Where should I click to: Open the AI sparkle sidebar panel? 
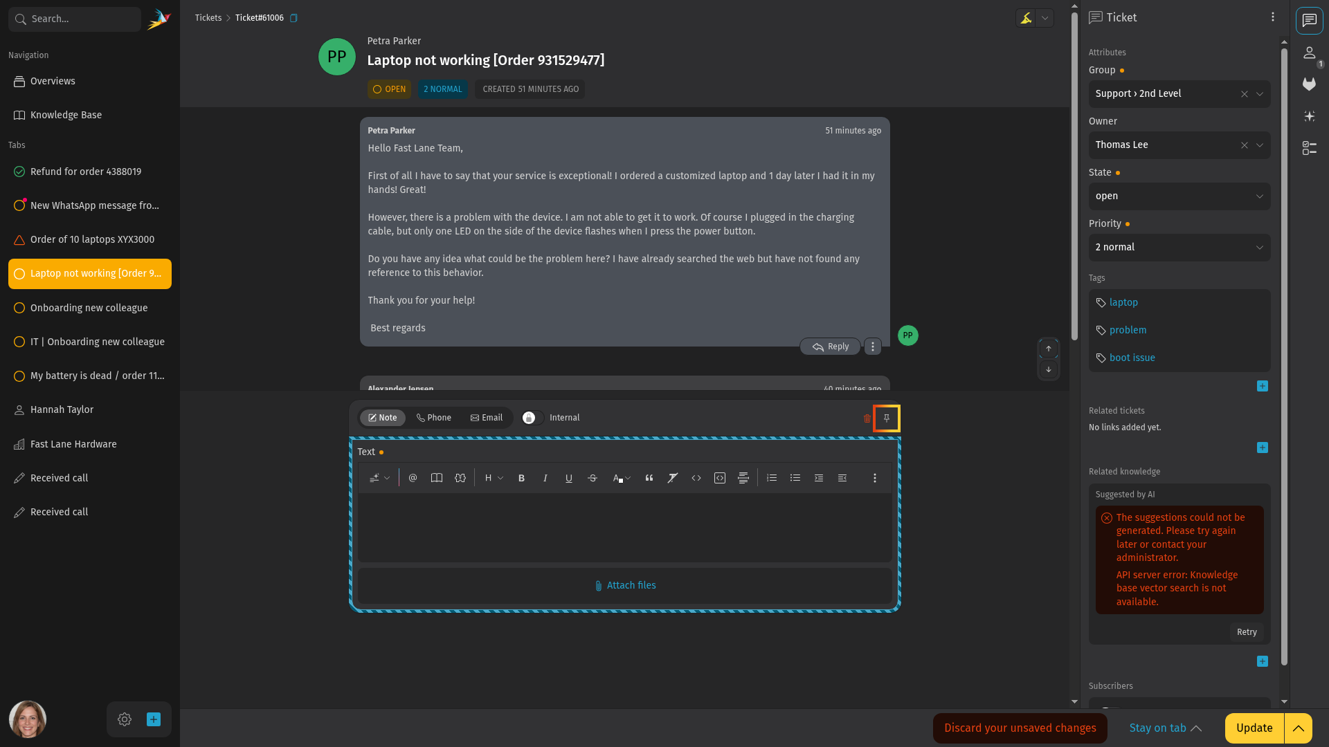click(x=1310, y=116)
